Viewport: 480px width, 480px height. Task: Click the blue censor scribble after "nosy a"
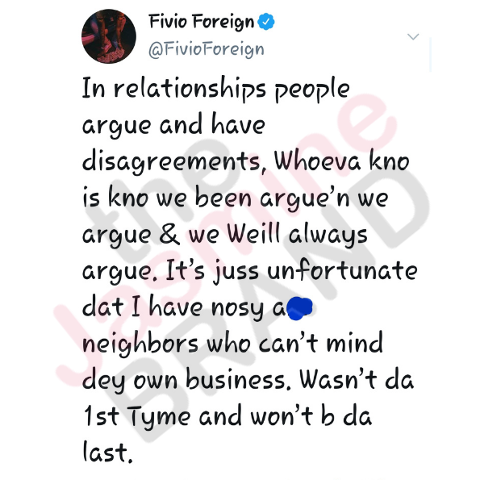pyautogui.click(x=300, y=308)
